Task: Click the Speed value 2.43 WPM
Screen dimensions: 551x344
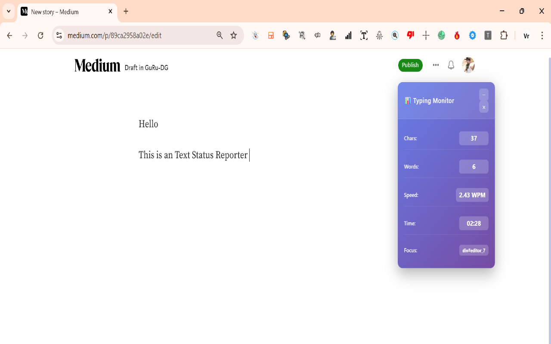Action: 472,195
